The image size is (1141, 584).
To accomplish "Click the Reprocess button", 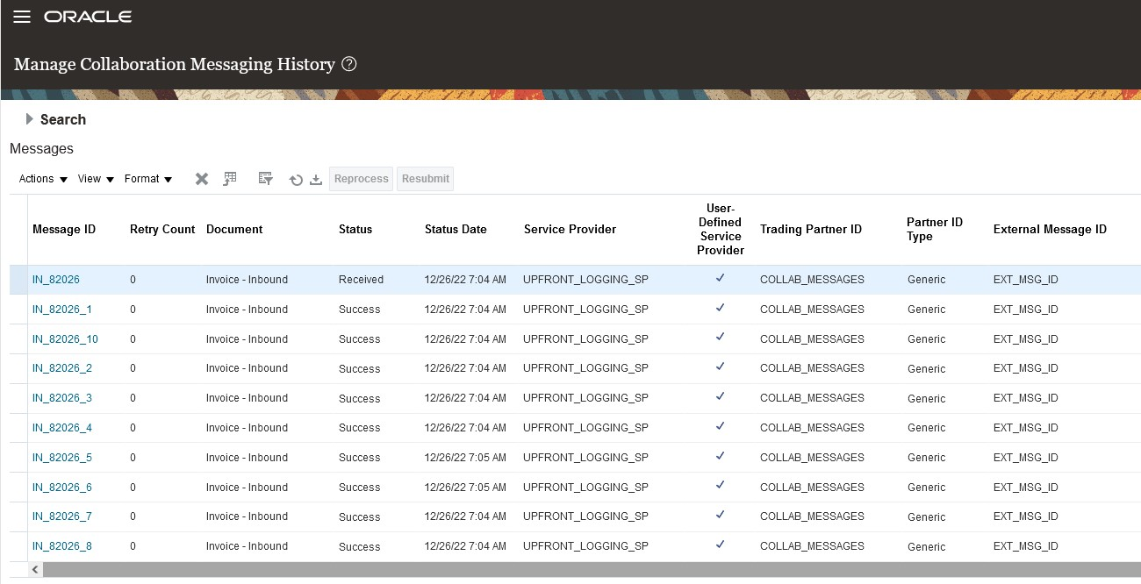I will [361, 179].
